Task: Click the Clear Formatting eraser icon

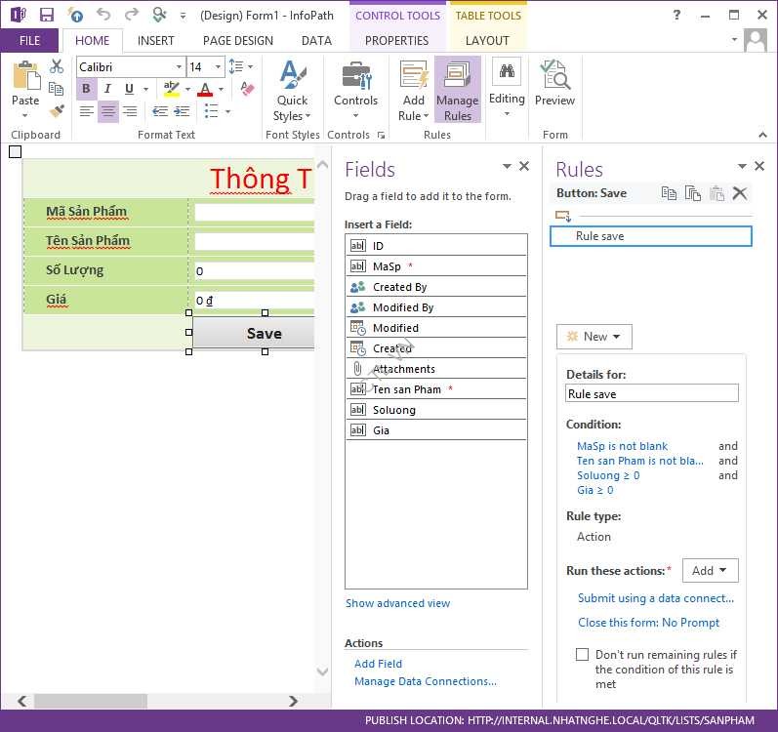Action: (x=246, y=90)
